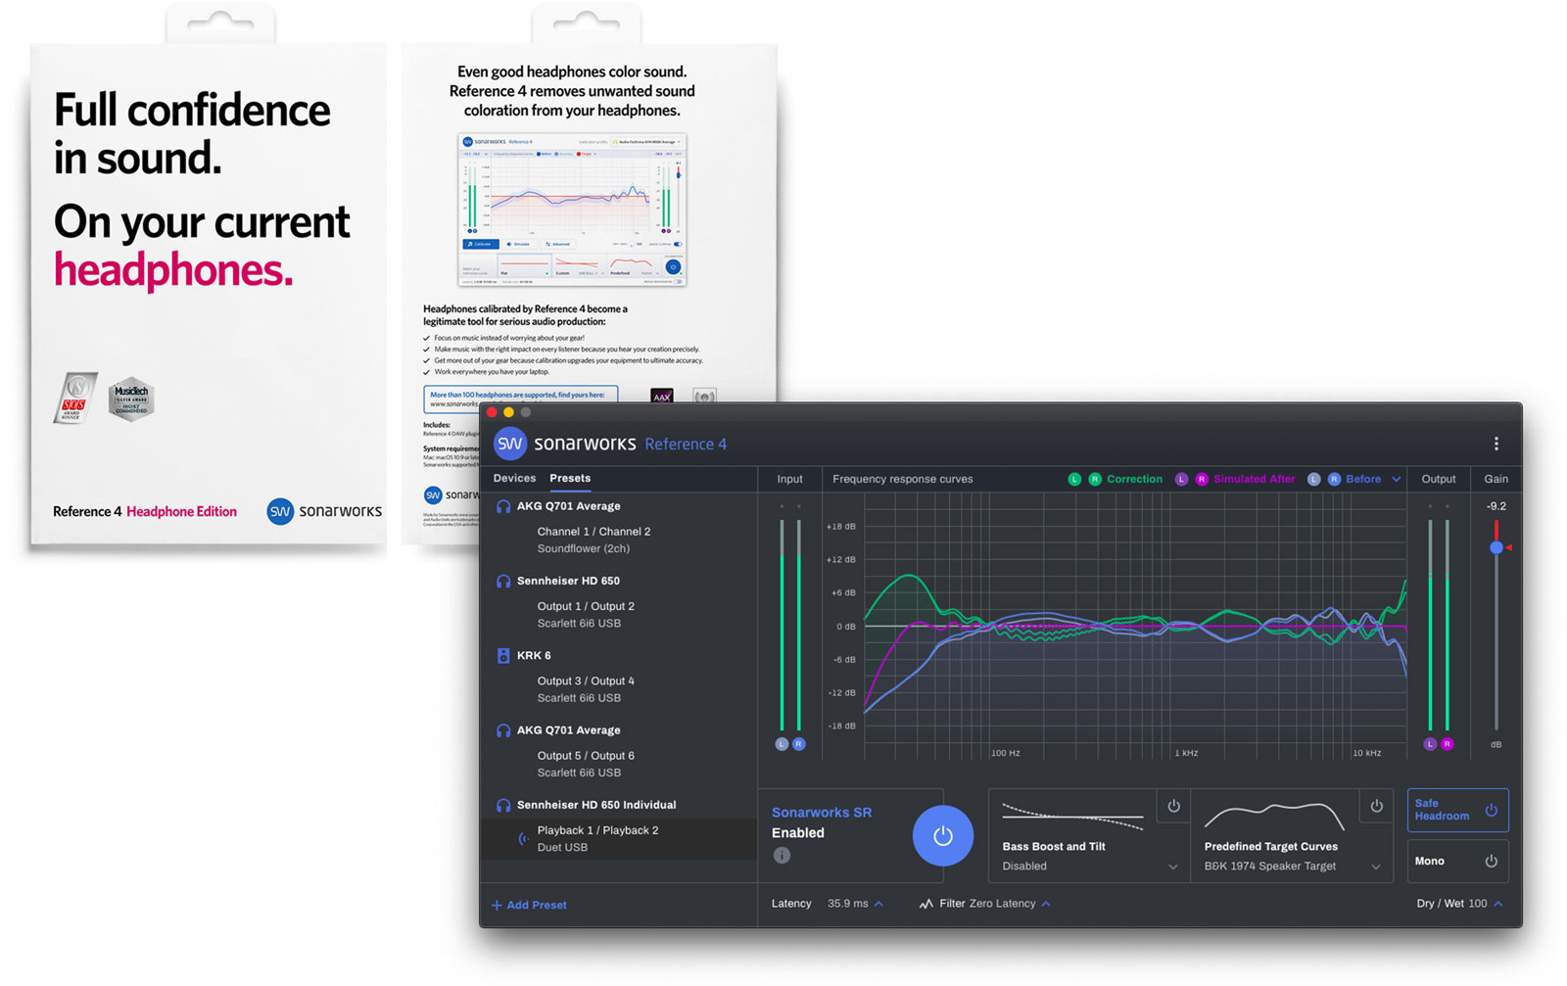Screen dimensions: 1567x986
Task: Click inside the frequency response graph
Action: coord(1135,626)
